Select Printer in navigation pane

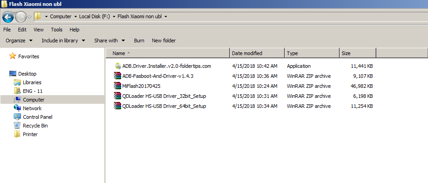(30, 134)
